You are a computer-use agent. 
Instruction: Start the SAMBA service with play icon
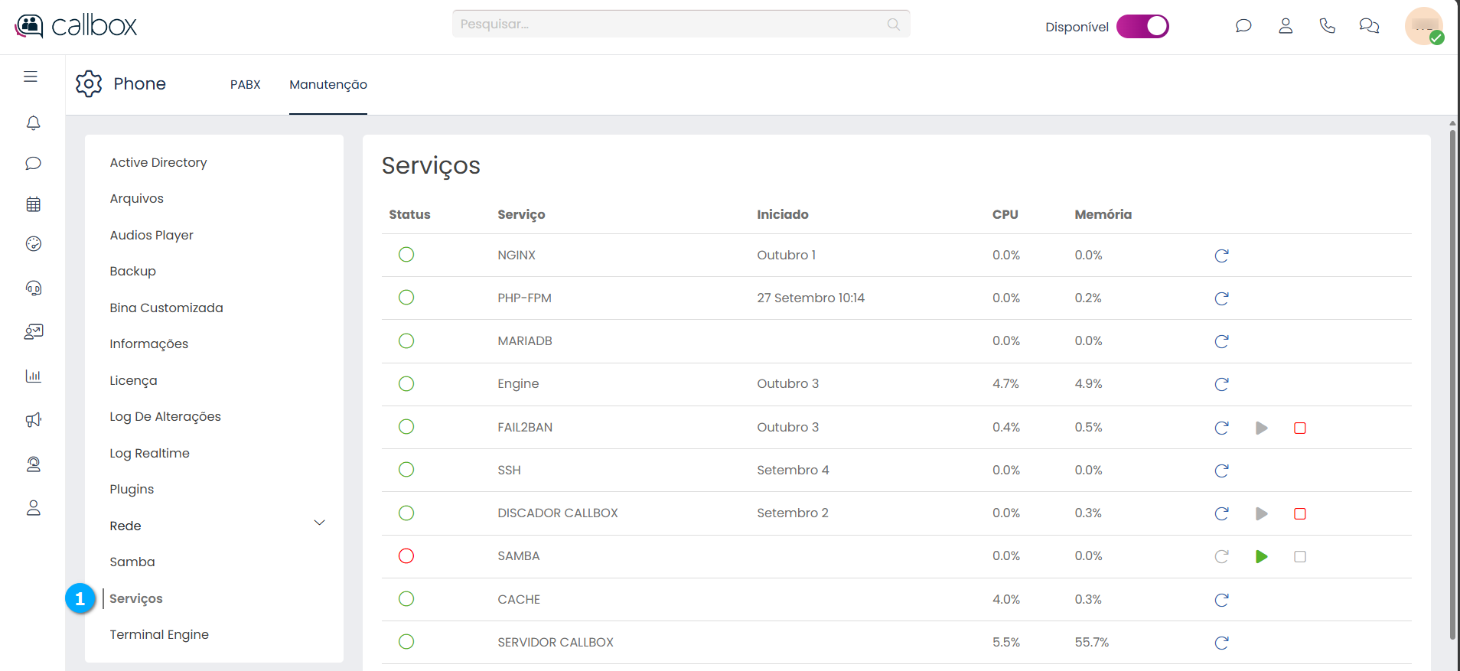1261,557
